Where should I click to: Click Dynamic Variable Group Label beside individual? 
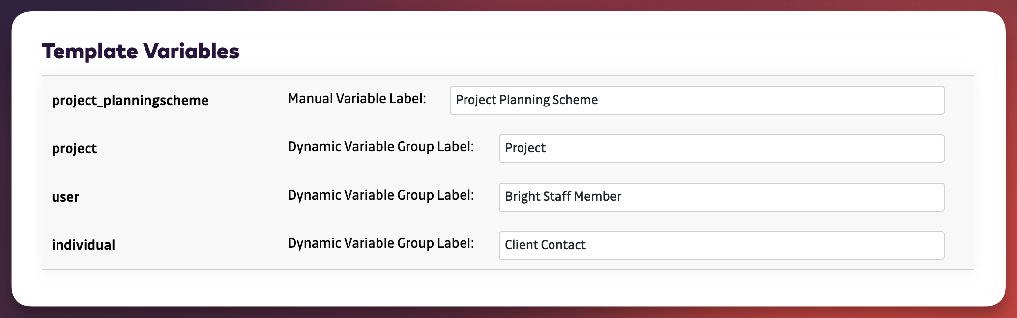point(380,243)
